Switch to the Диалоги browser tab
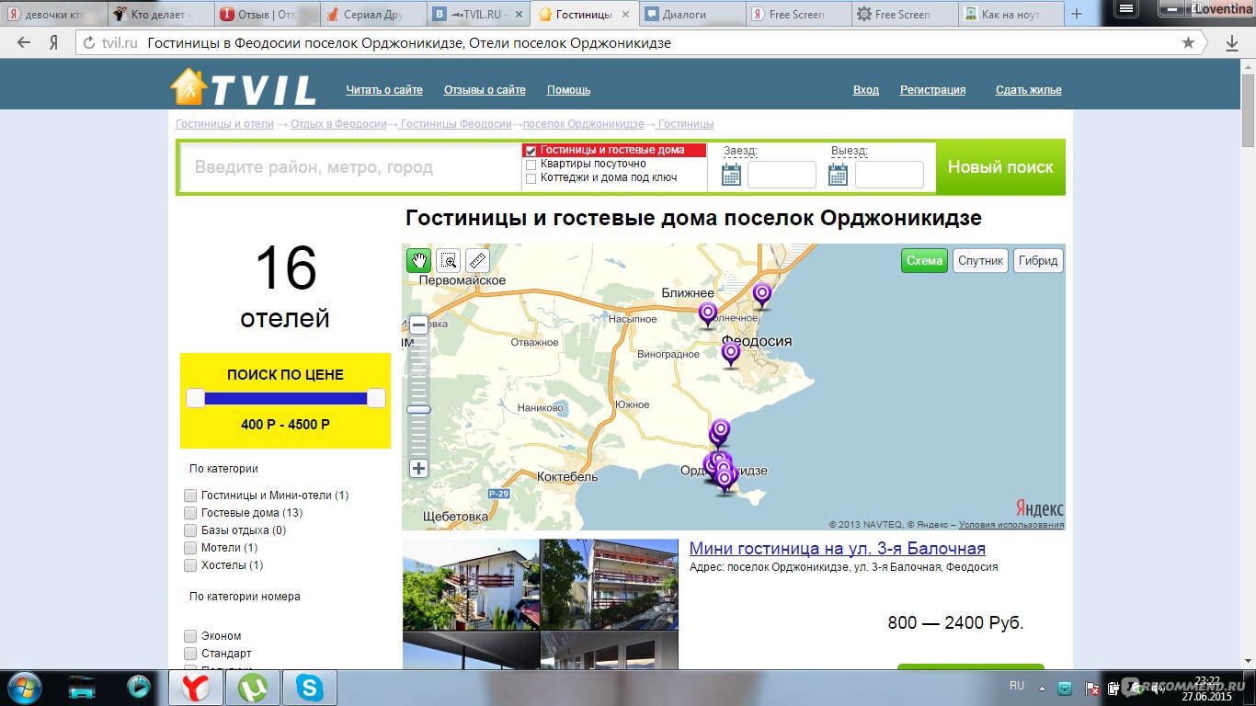Screen dimensions: 1256x706 pyautogui.click(x=692, y=15)
